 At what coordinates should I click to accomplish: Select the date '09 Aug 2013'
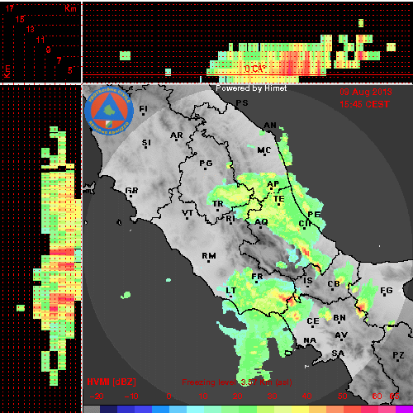coord(366,92)
